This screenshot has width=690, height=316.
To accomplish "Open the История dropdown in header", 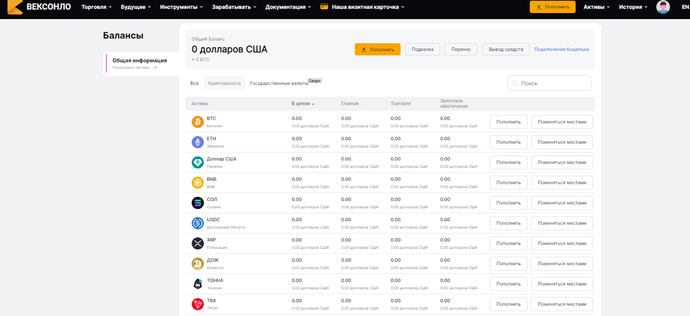I will click(633, 7).
